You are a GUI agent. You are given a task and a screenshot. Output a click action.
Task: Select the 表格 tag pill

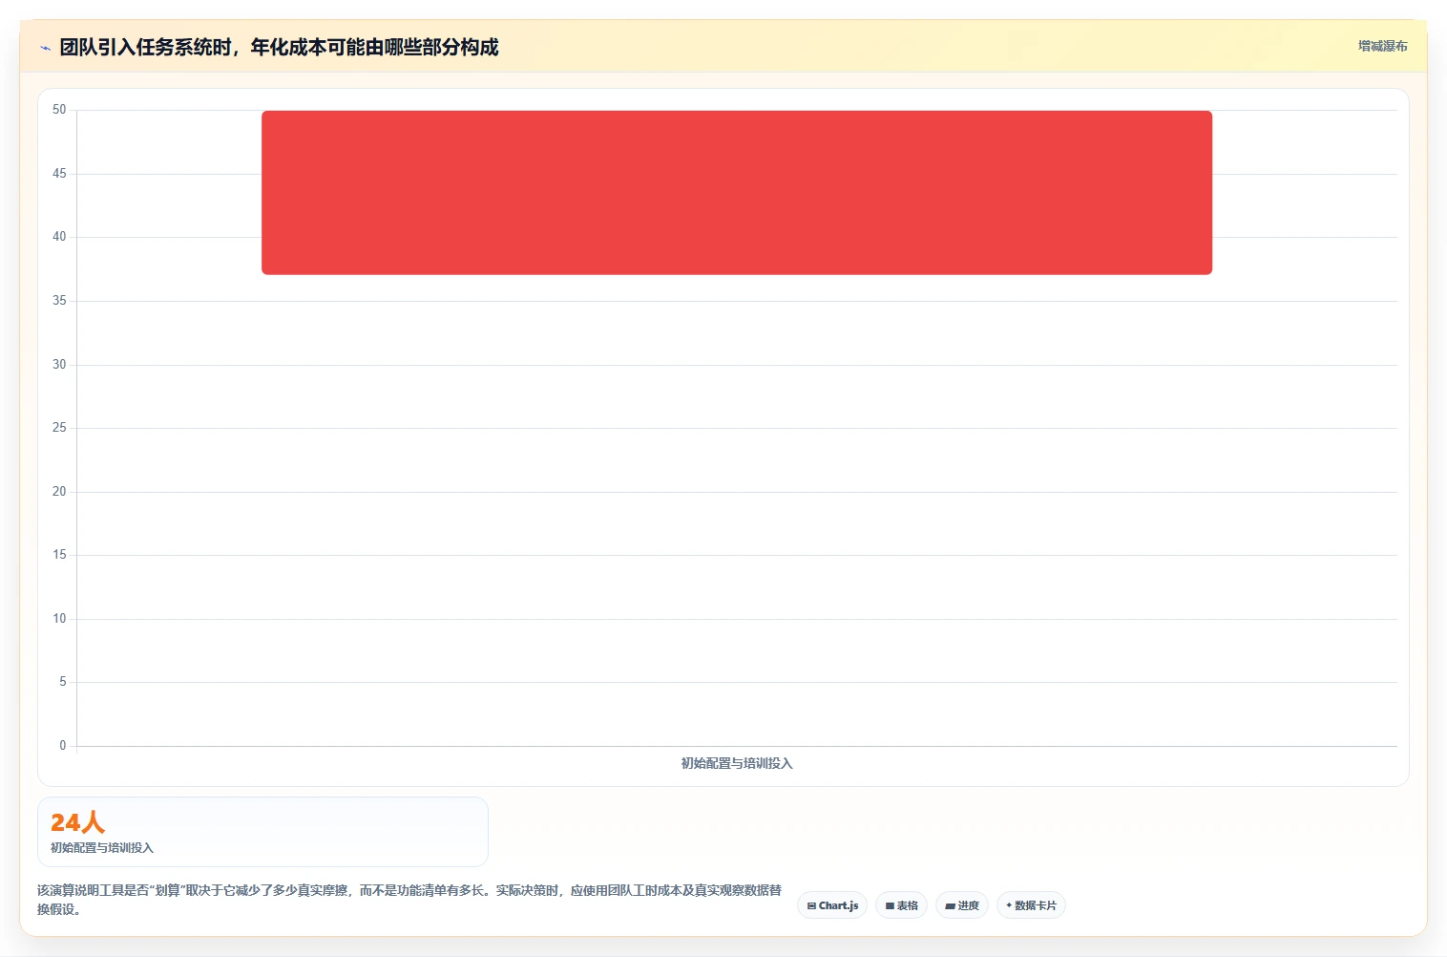pos(901,905)
